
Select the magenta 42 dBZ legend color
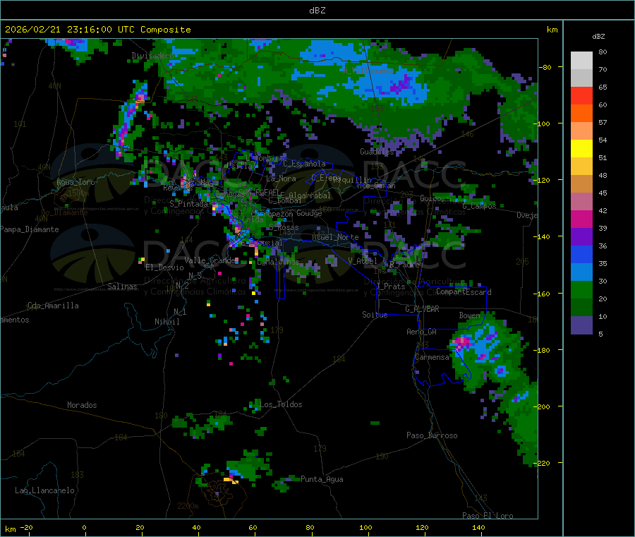(x=581, y=219)
